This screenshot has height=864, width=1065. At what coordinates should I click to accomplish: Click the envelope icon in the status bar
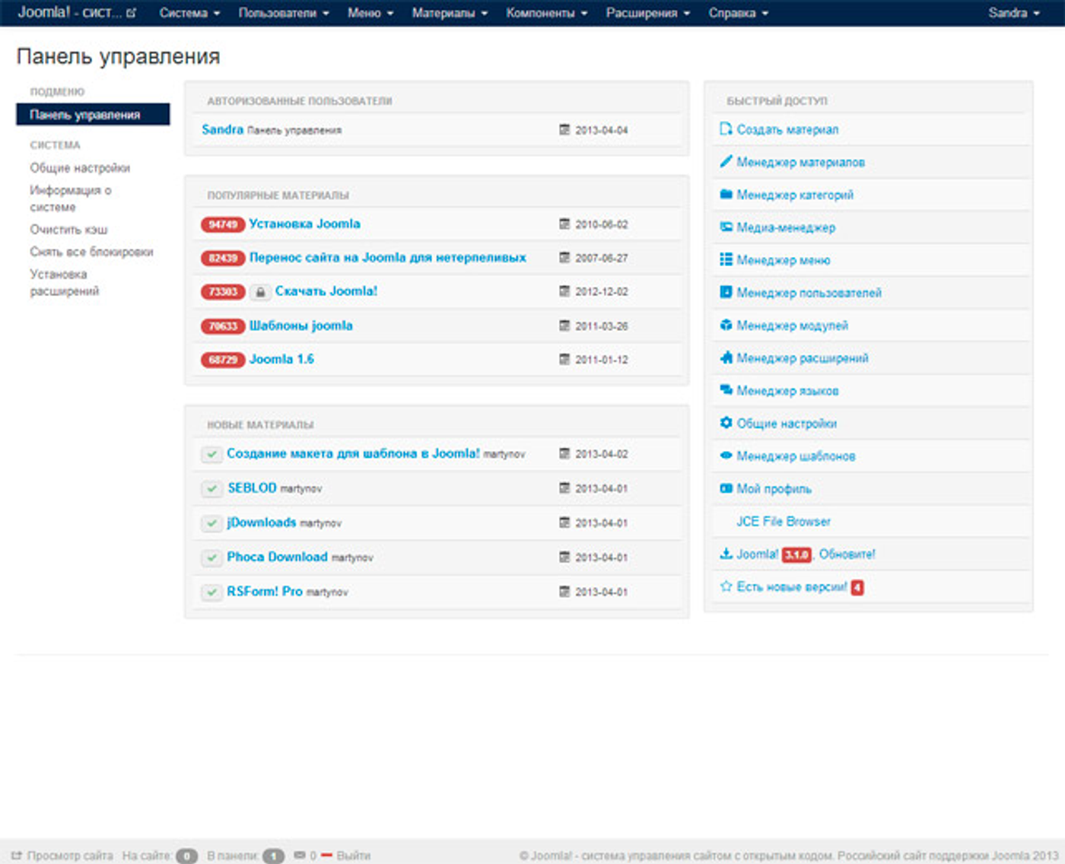300,855
